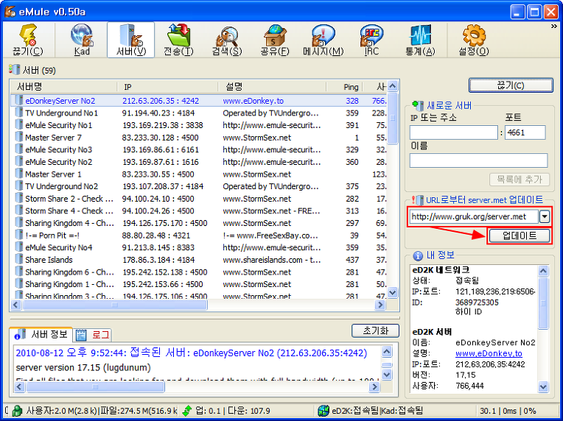Image resolution: width=563 pixels, height=421 pixels.
Task: Switch to the 서버 정보 tab
Action: [x=41, y=335]
